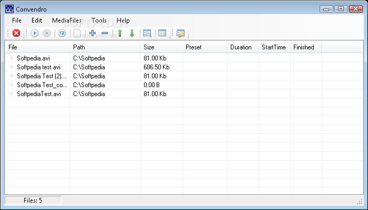
Task: Close the Convendro window
Action: [356, 9]
